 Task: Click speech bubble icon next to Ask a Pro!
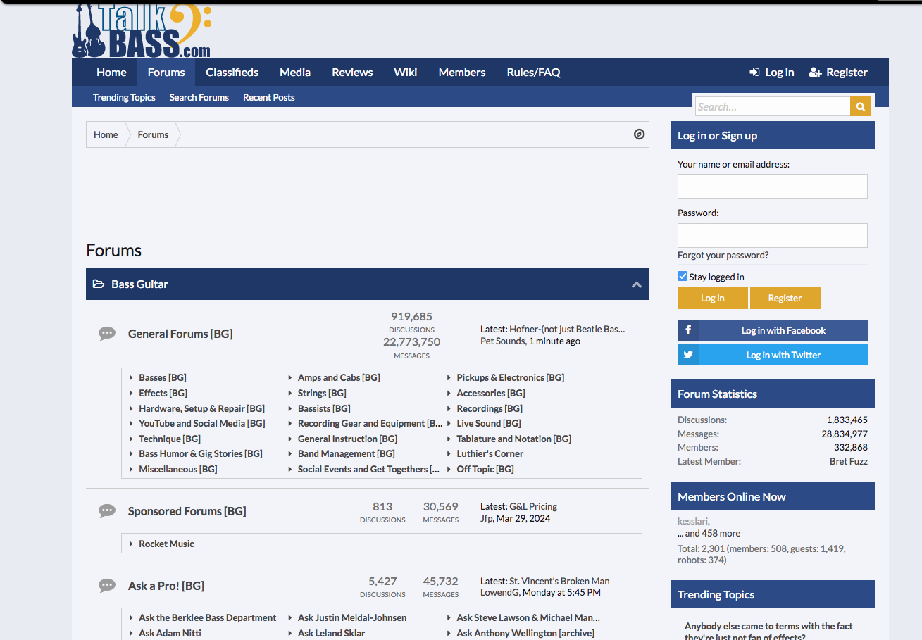(107, 586)
